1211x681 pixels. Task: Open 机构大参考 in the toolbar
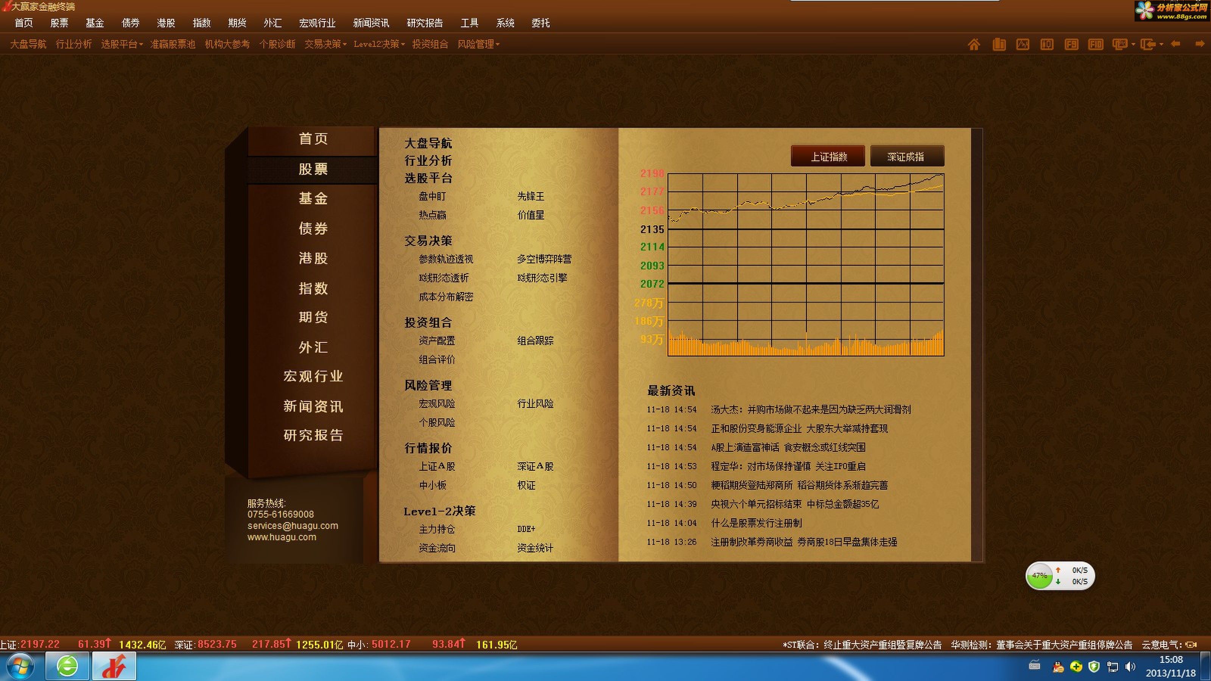tap(227, 44)
